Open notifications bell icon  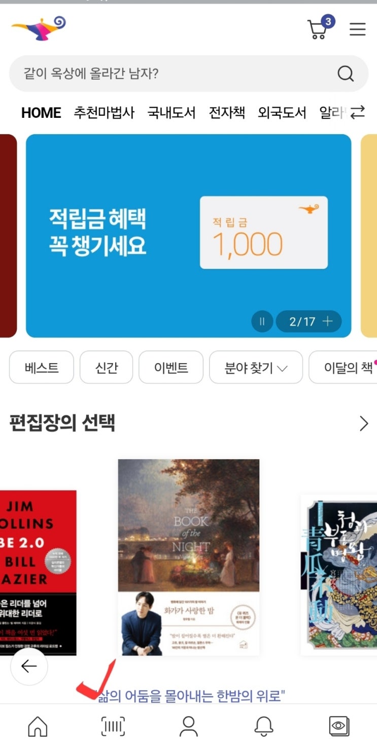264,726
